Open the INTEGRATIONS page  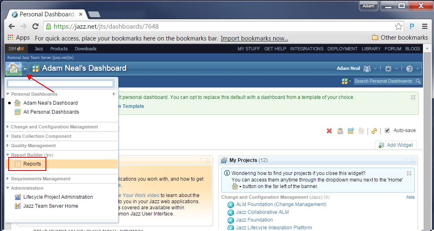(x=307, y=49)
